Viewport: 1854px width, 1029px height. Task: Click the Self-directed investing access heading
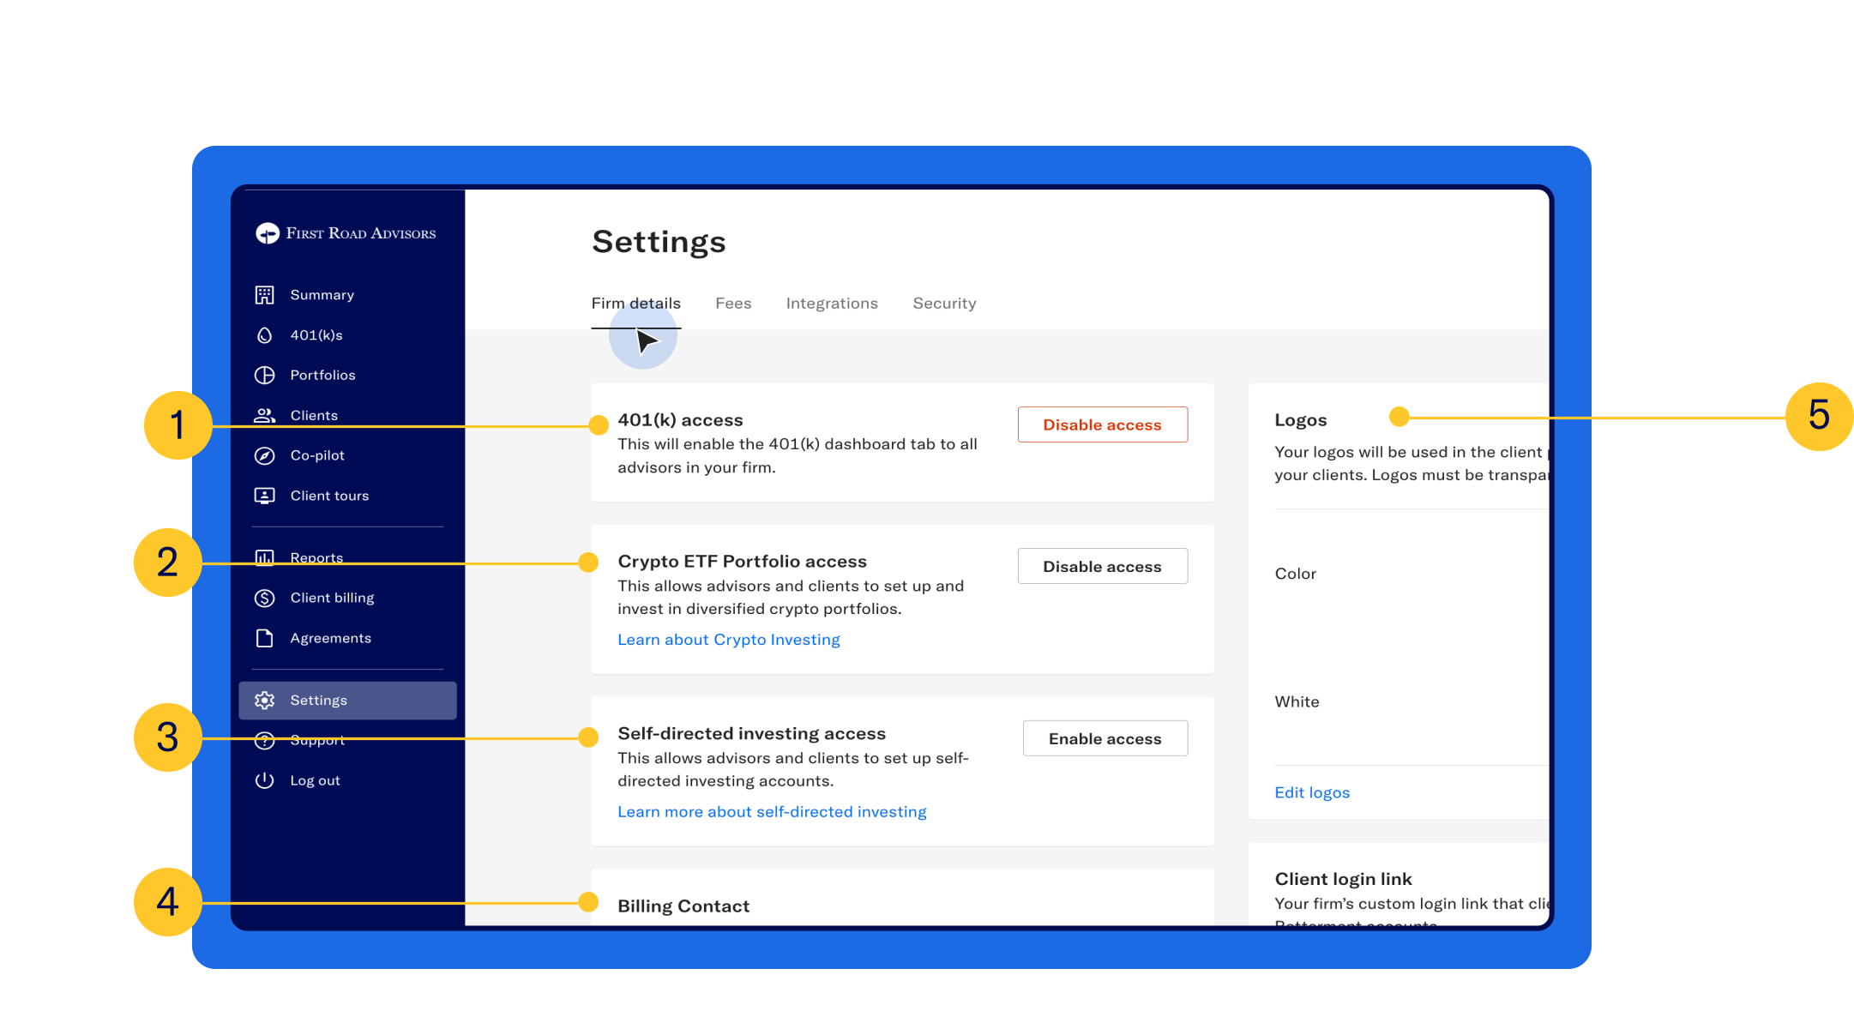click(751, 734)
